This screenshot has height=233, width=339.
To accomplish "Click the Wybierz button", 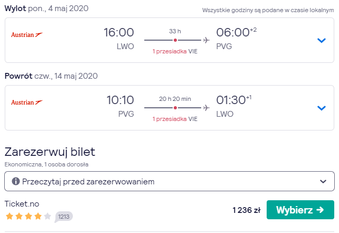I will click(x=300, y=210).
